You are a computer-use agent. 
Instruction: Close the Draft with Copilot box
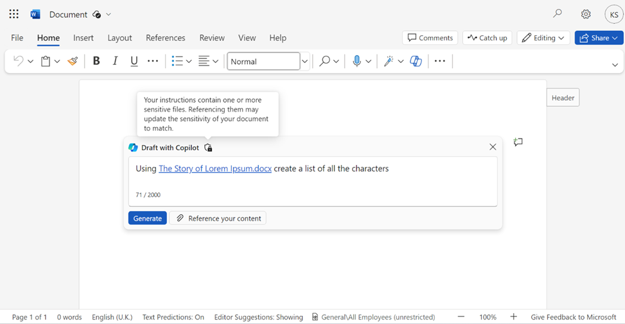493,147
